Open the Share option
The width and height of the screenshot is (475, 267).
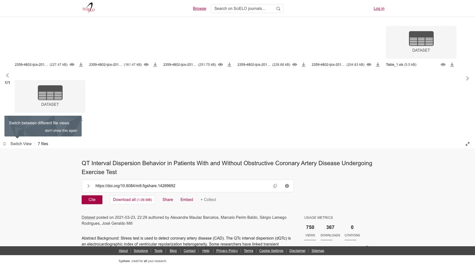(168, 200)
